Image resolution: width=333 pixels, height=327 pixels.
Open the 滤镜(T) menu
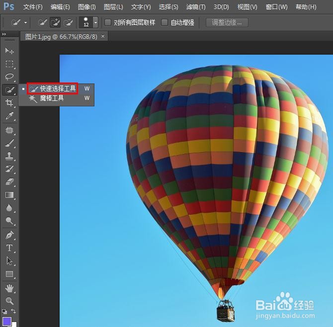point(196,7)
